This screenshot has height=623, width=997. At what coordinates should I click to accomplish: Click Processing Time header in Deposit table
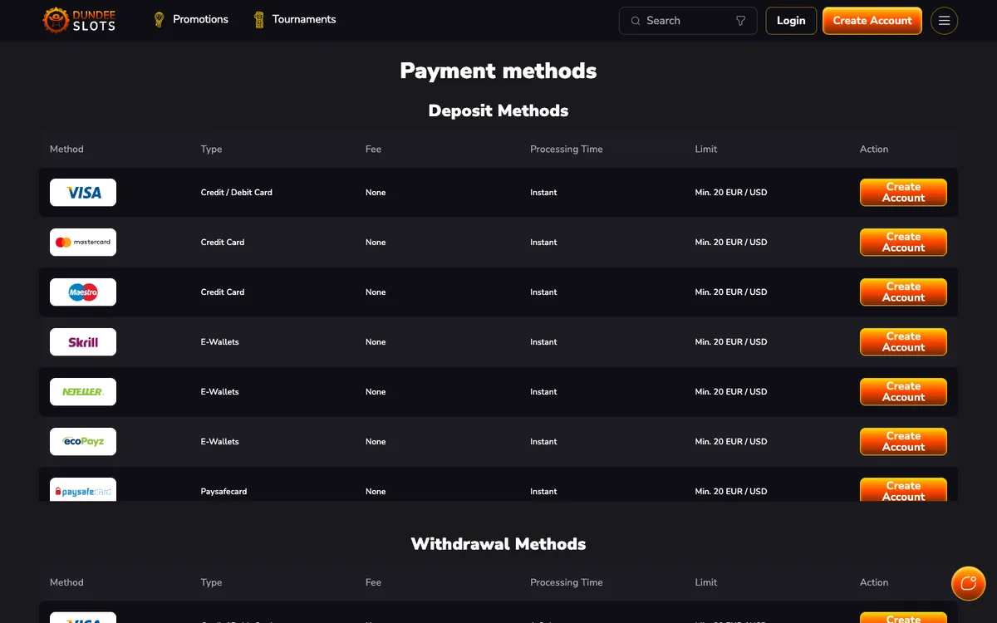567,150
